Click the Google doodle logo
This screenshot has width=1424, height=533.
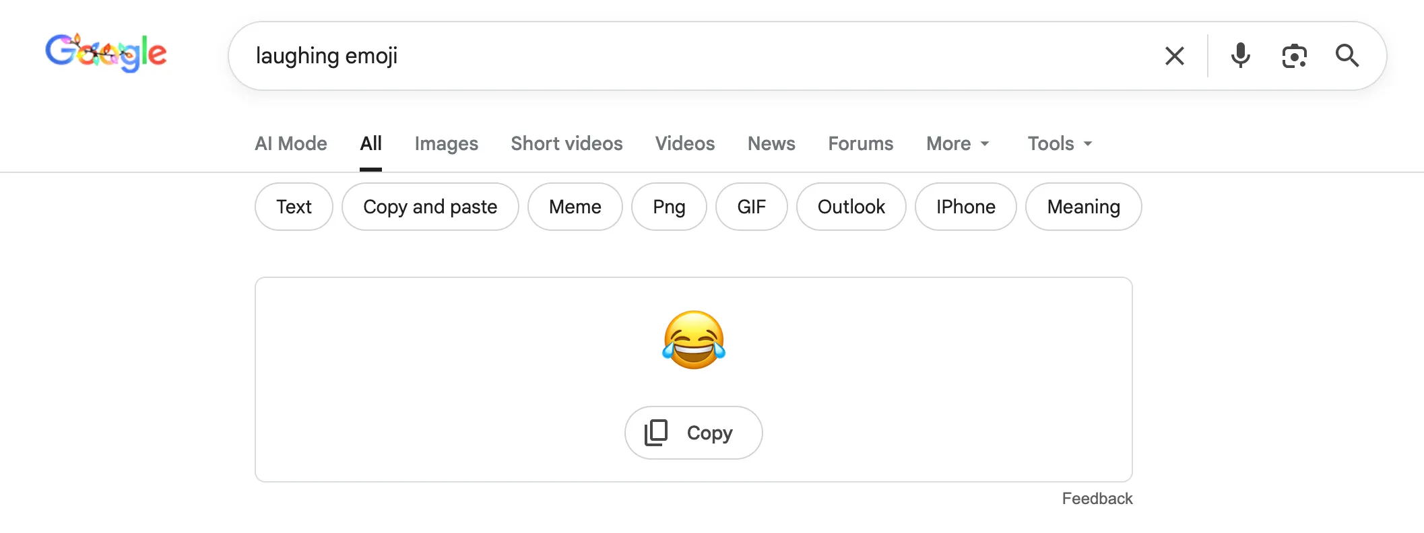click(x=106, y=53)
